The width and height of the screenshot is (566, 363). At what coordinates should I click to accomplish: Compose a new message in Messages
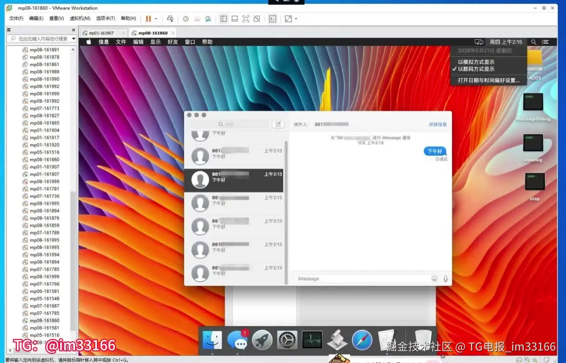coord(278,124)
